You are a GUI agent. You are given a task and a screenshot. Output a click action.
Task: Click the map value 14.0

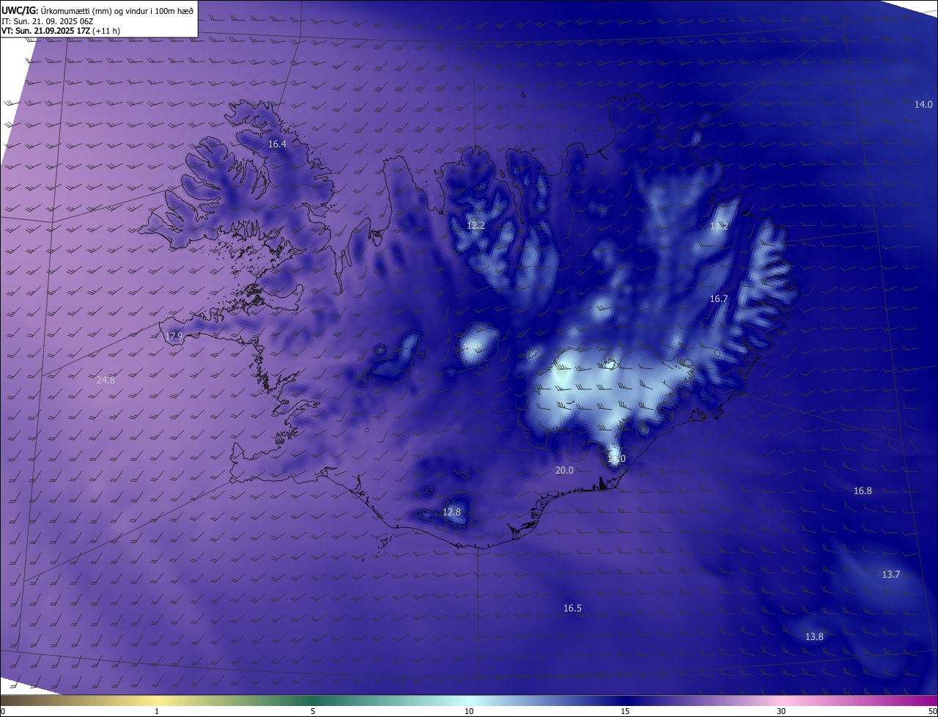(923, 105)
